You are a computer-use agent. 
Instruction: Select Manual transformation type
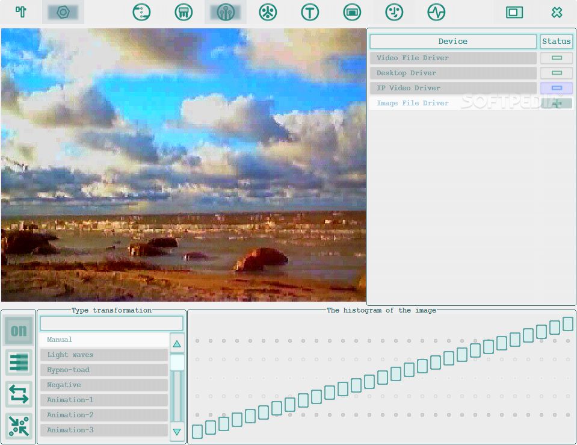[x=104, y=340]
